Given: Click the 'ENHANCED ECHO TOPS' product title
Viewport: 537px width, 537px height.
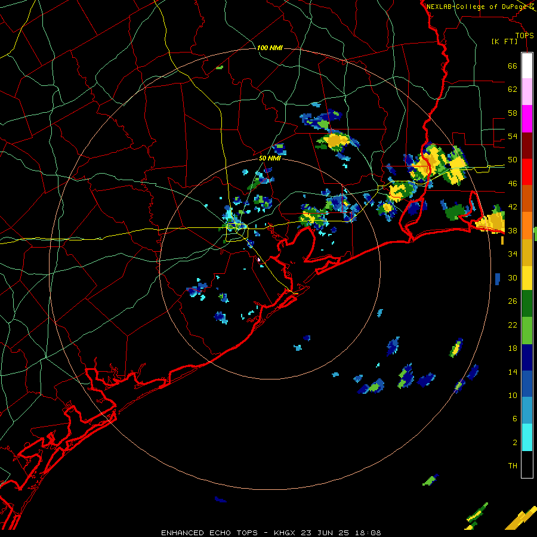Looking at the screenshot, I should pyautogui.click(x=209, y=533).
